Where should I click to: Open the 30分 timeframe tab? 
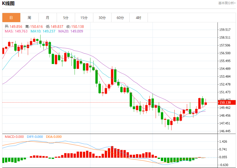[x=102, y=18]
